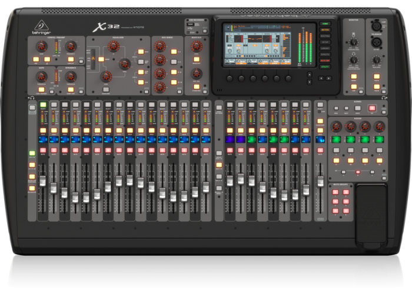
Task: Activate the Talk A button
Action: (377, 76)
